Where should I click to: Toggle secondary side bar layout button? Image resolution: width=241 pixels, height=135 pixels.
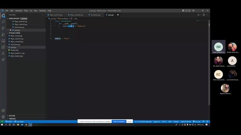pyautogui.click(x=189, y=10)
